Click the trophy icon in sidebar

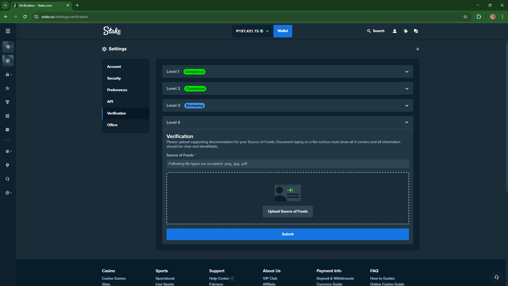(x=7, y=102)
